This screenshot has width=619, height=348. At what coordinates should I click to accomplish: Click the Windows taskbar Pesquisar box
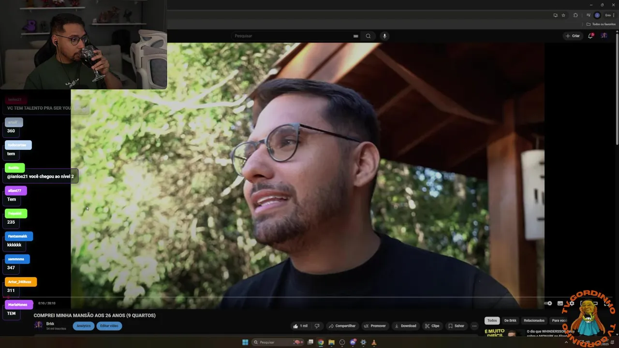coord(277,342)
